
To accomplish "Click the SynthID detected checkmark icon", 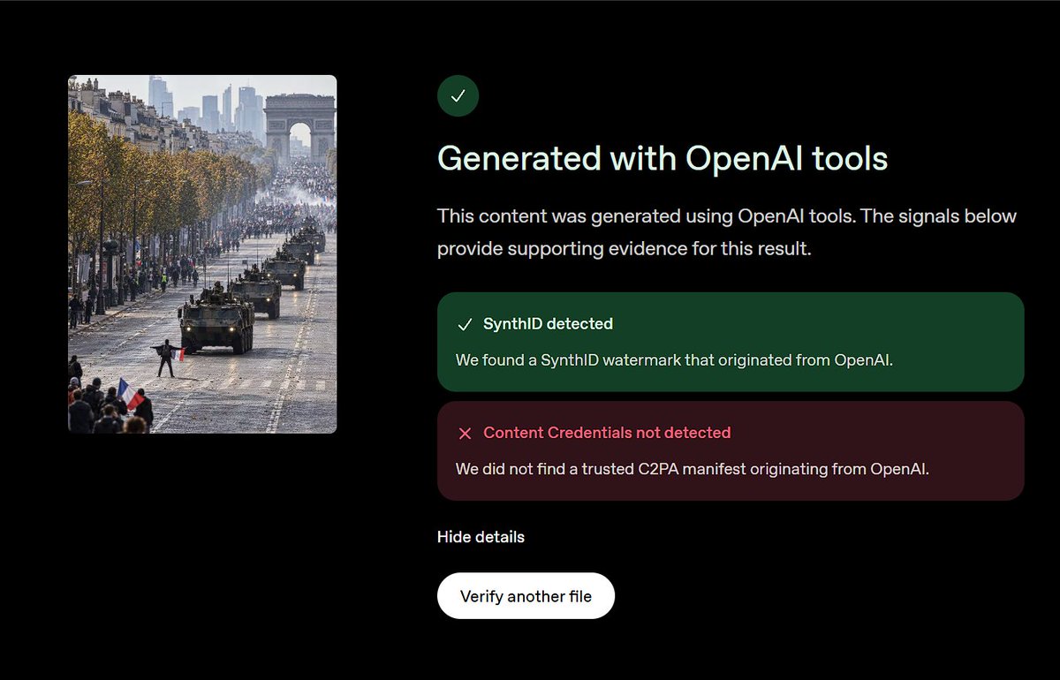I will 465,324.
